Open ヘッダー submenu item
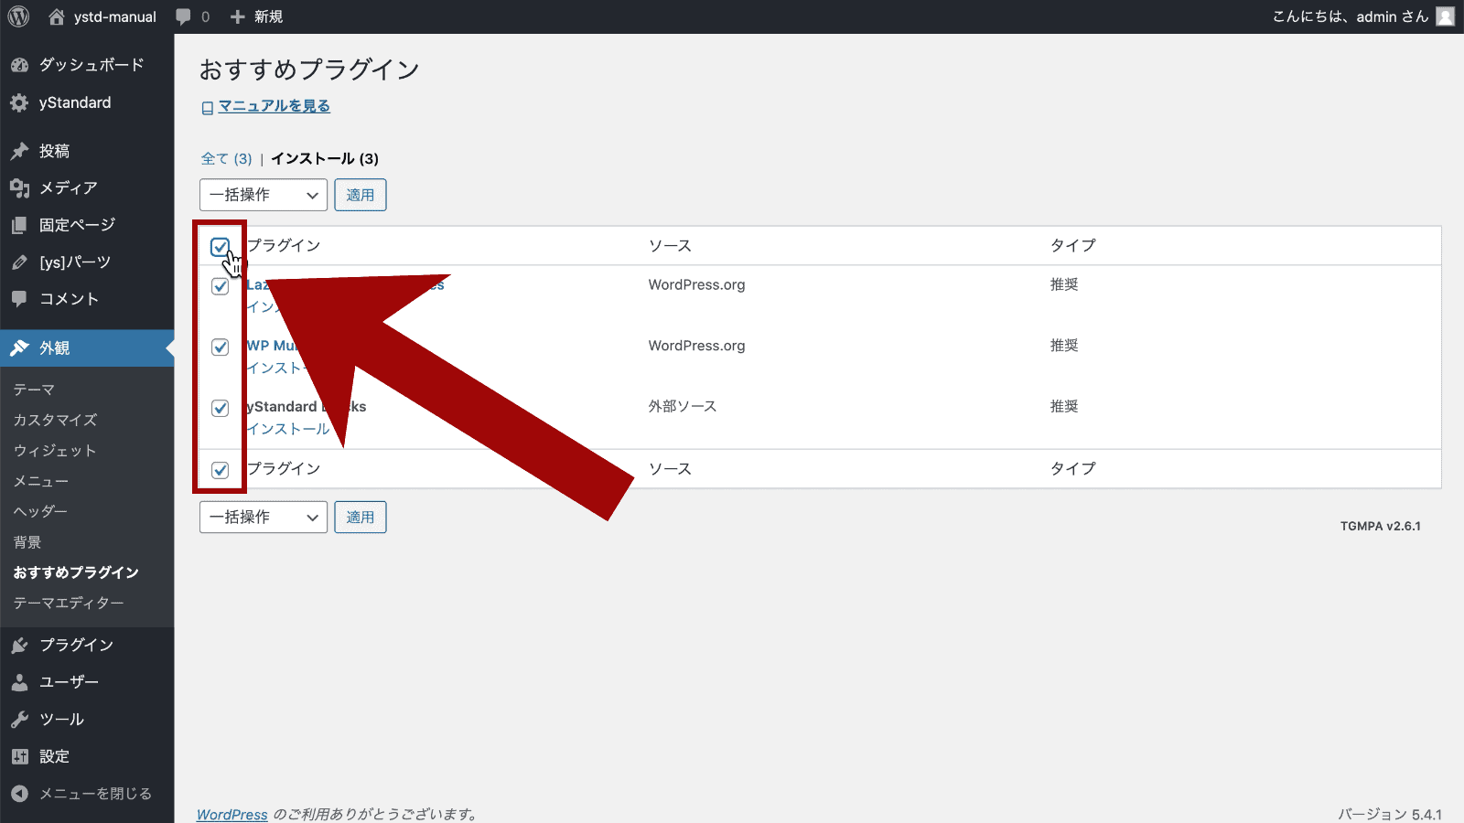 pos(40,511)
